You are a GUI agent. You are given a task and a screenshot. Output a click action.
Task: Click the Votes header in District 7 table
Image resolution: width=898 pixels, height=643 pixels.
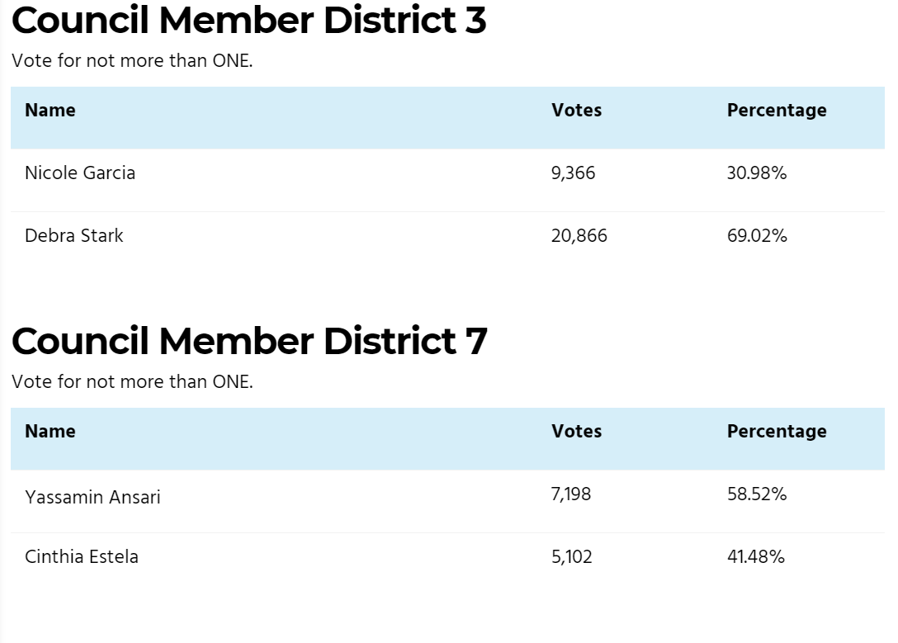point(576,432)
